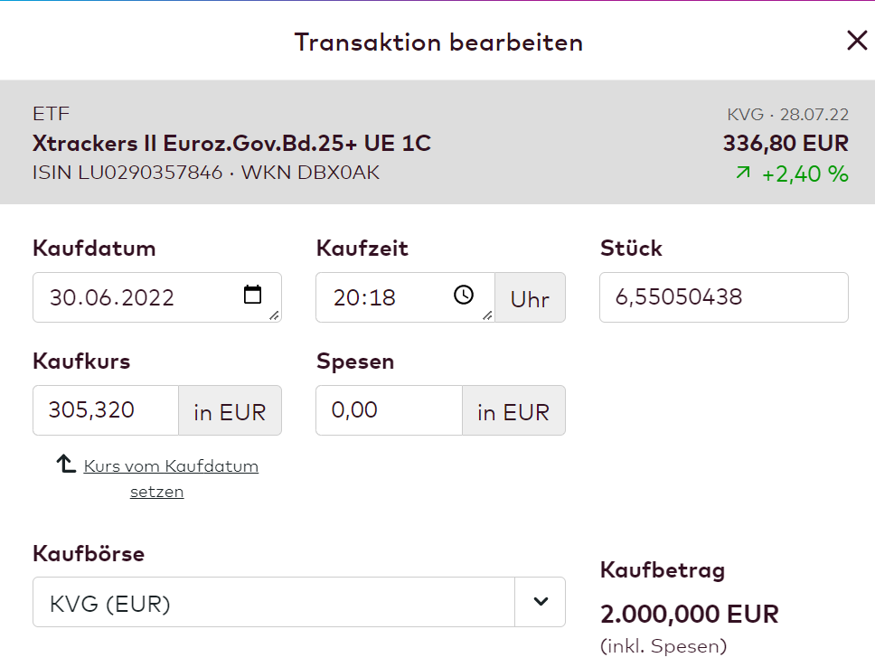Click the Uhr label next to Kaufzeit
The width and height of the screenshot is (875, 667).
coord(530,298)
